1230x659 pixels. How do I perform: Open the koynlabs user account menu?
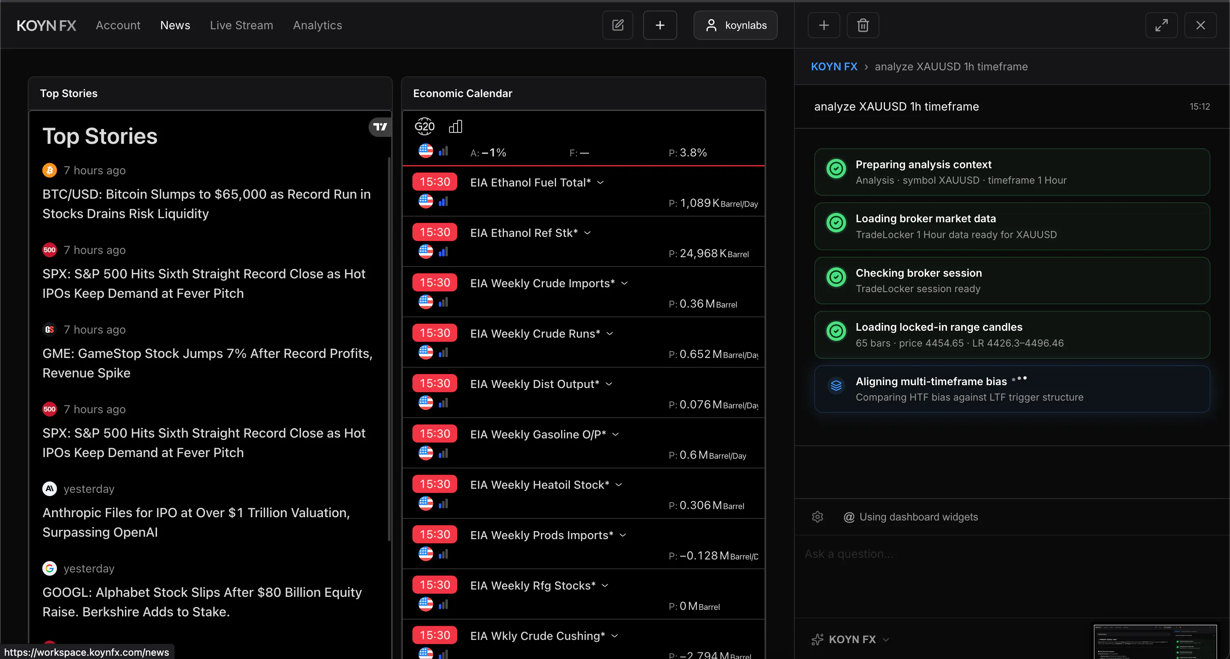(735, 25)
